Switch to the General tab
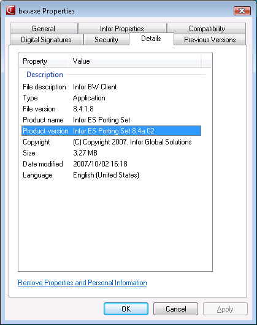The width and height of the screenshot is (257, 325). point(44,29)
